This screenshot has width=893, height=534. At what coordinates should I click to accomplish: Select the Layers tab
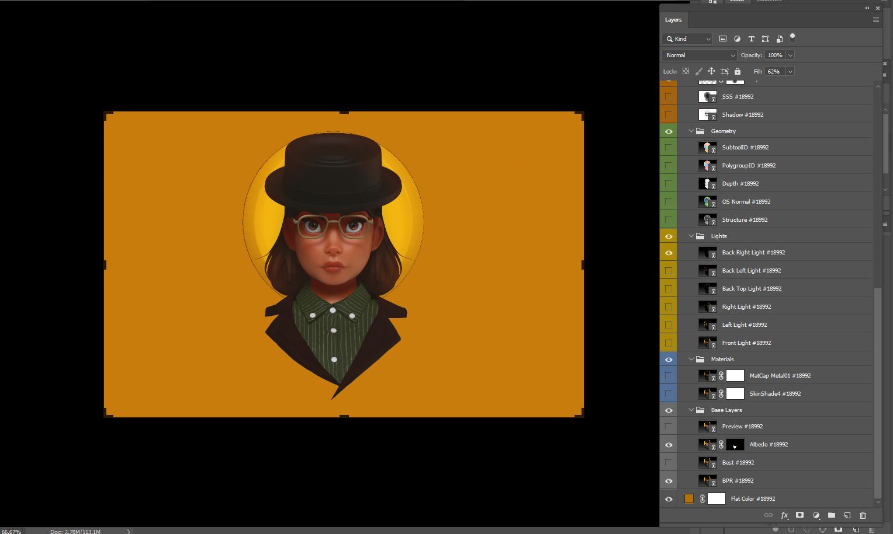(x=673, y=20)
